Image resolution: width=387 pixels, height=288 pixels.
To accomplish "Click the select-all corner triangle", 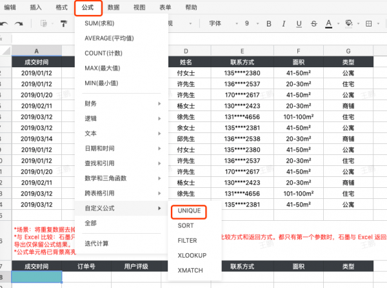I will [6, 51].
